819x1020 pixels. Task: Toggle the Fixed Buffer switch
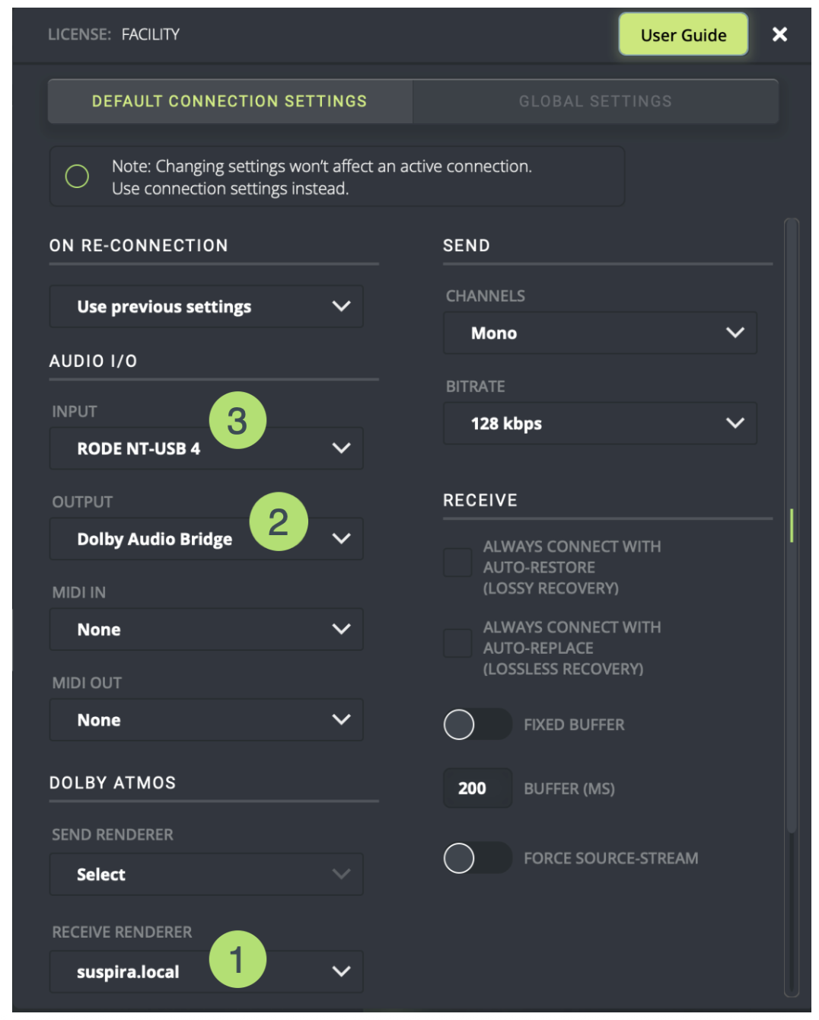pos(477,725)
